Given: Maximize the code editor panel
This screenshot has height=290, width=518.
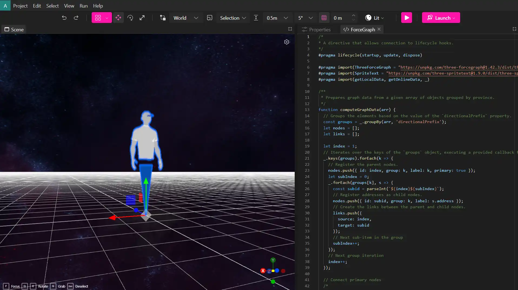Looking at the screenshot, I should [x=514, y=29].
